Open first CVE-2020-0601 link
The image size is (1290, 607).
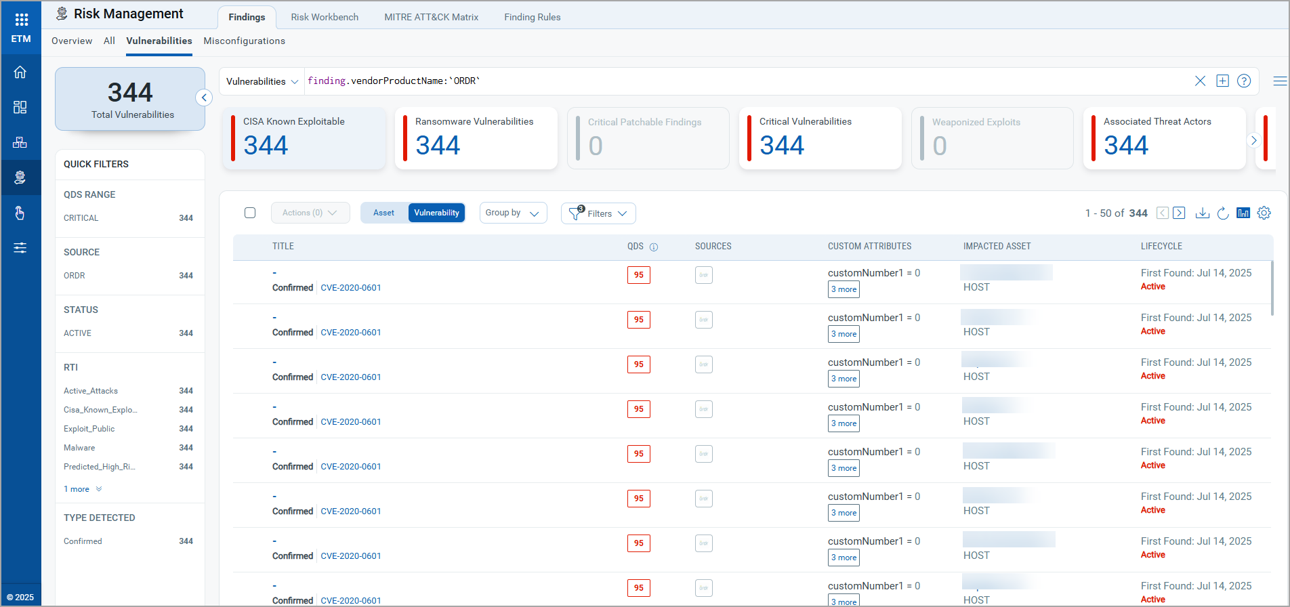click(x=350, y=288)
